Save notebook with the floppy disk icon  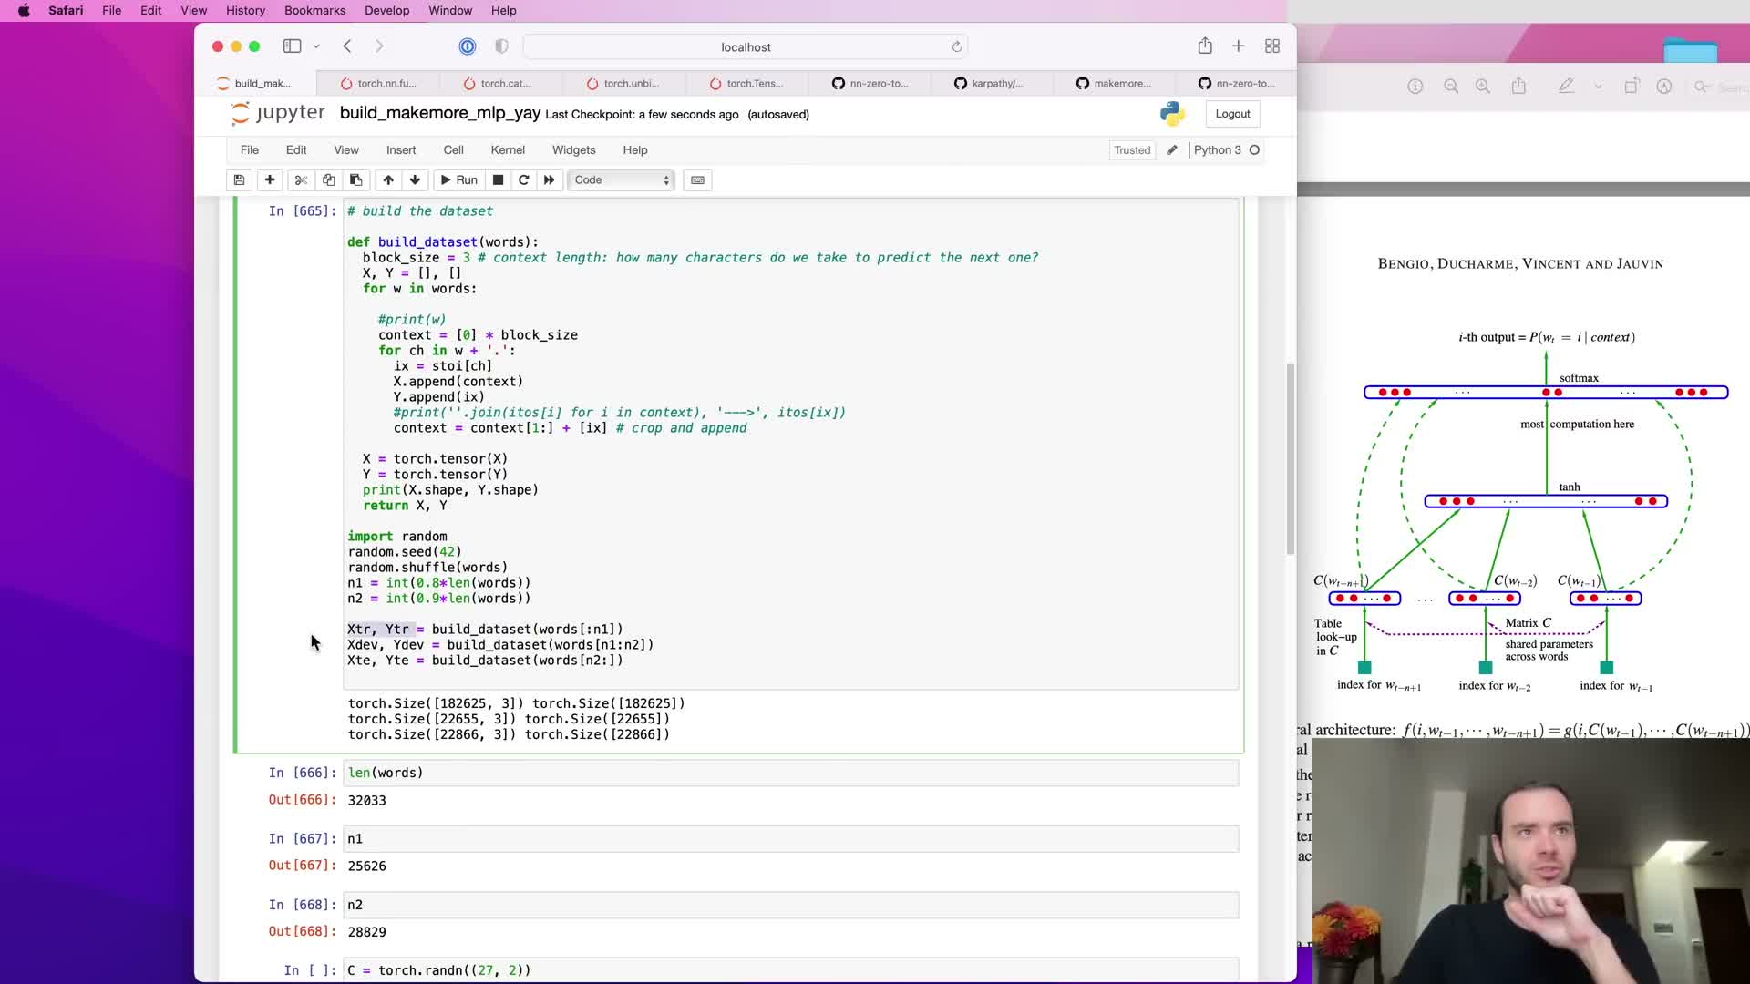click(239, 179)
